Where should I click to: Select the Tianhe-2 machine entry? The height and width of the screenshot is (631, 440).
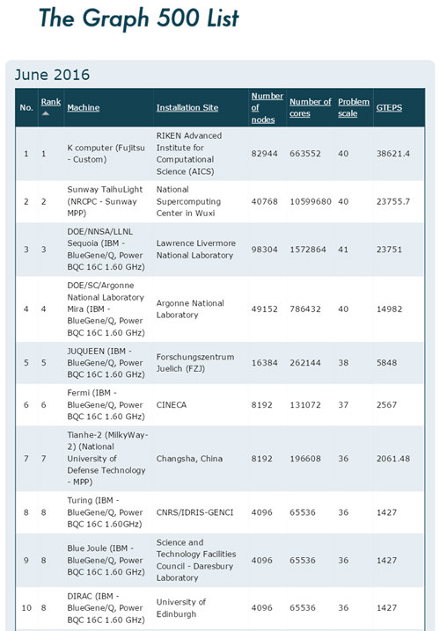(x=107, y=459)
